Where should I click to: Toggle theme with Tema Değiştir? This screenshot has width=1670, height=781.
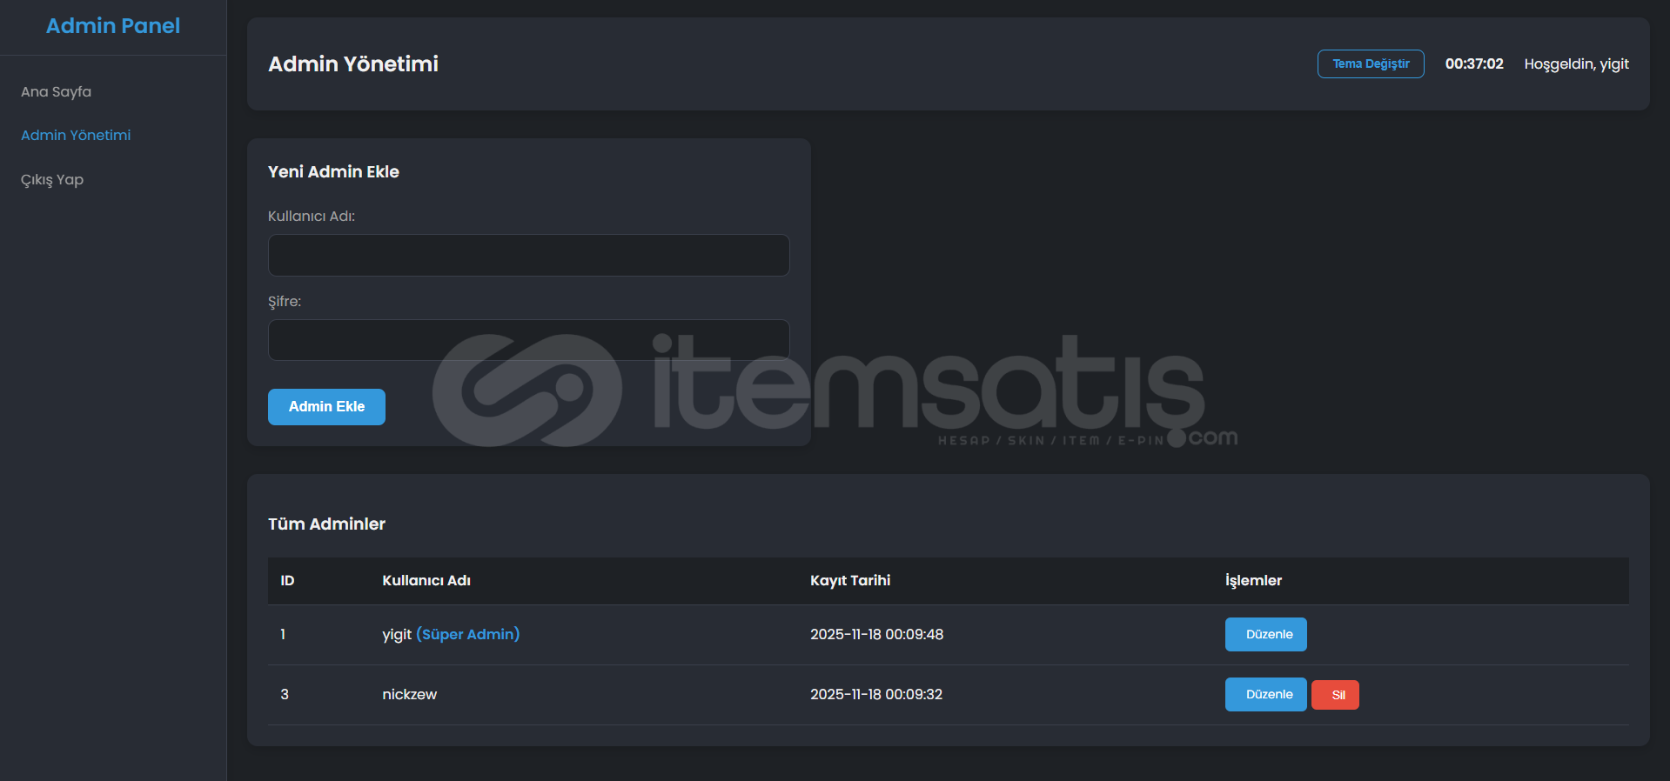1371,63
